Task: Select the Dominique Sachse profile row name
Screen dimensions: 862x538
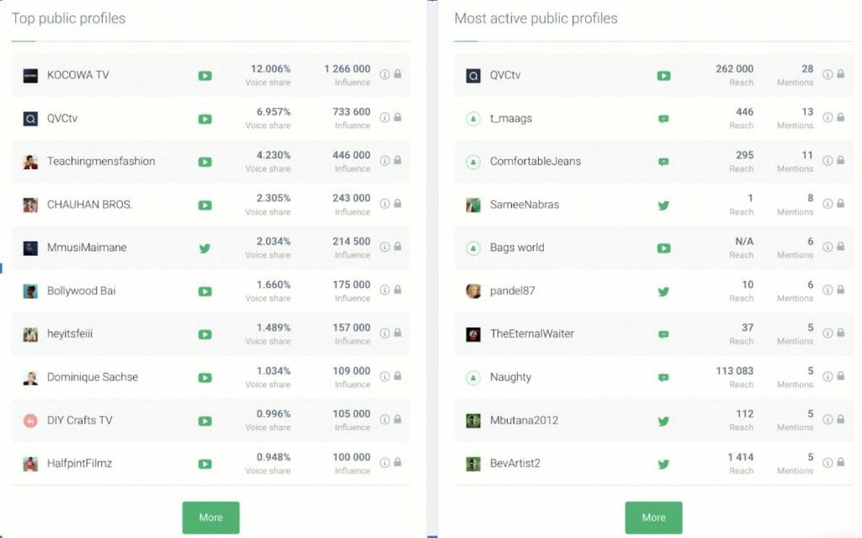Action: tap(93, 377)
